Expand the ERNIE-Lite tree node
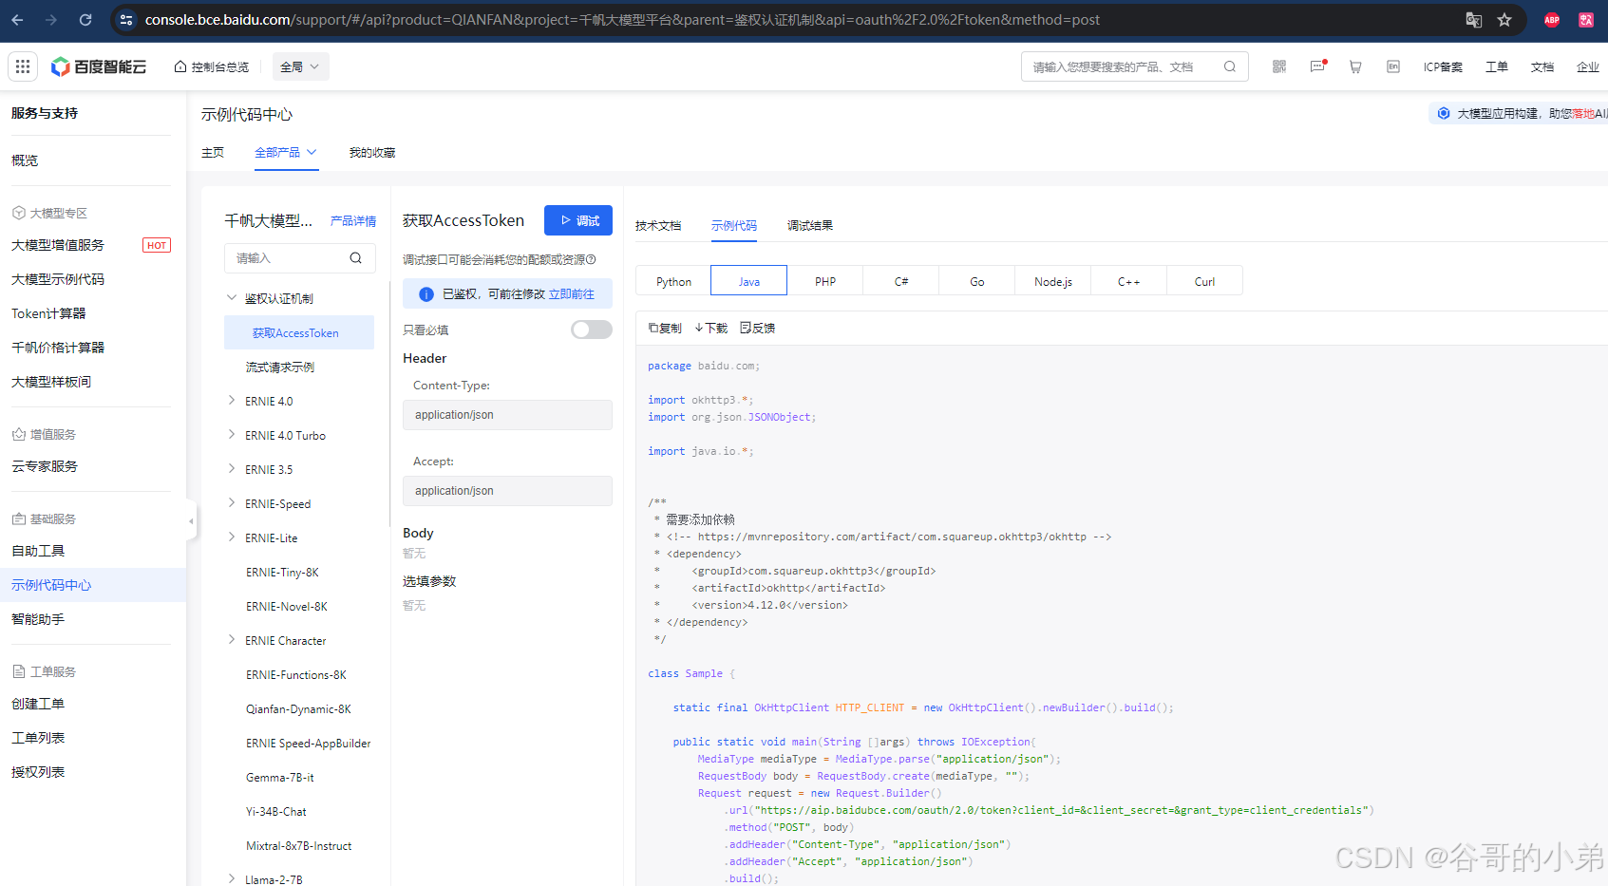 [232, 537]
